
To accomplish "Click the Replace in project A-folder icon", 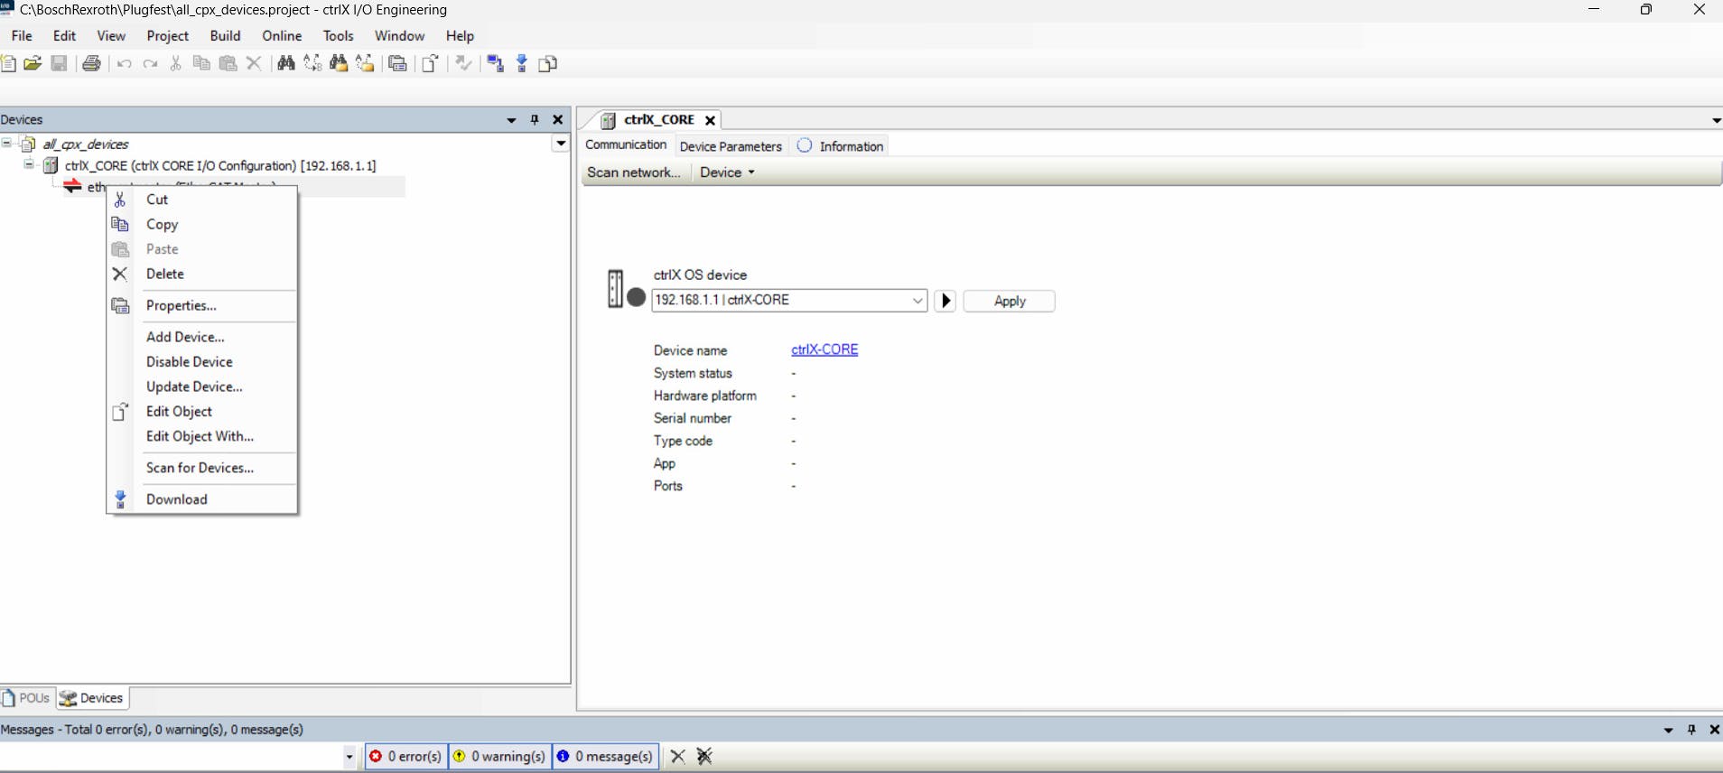I will (365, 63).
